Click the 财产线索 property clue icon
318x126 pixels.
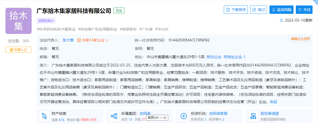click(44, 116)
